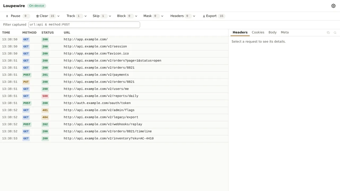The width and height of the screenshot is (340, 191).
Task: Click the 500 status badge
Action: click(x=45, y=96)
